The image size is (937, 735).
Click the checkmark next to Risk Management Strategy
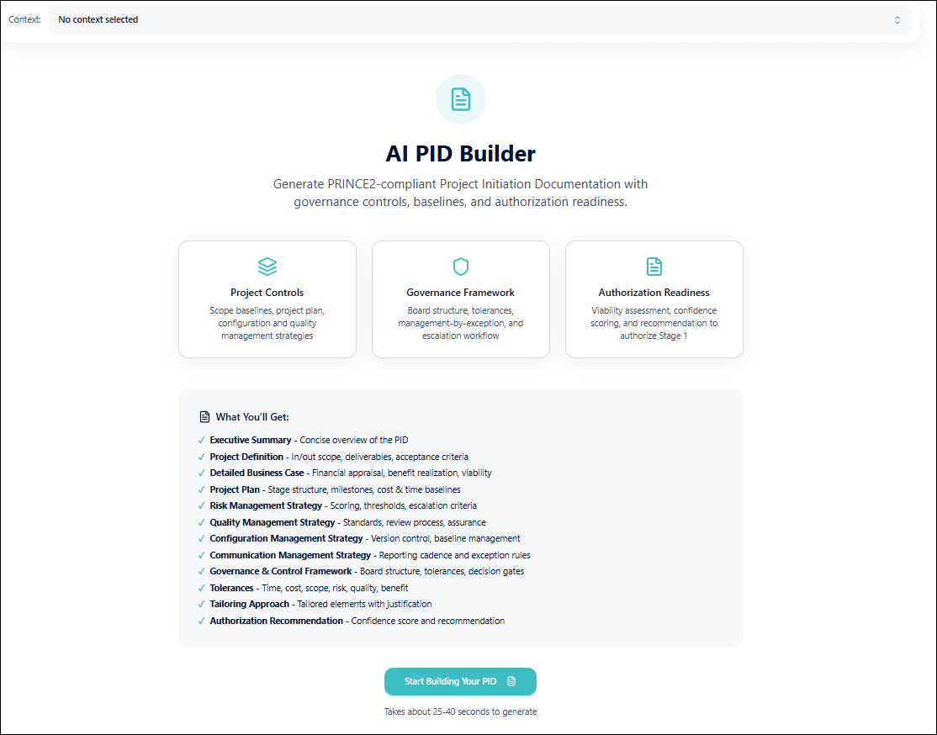click(x=201, y=506)
